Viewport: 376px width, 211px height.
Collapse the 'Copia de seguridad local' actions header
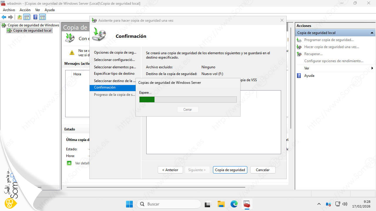pos(372,33)
